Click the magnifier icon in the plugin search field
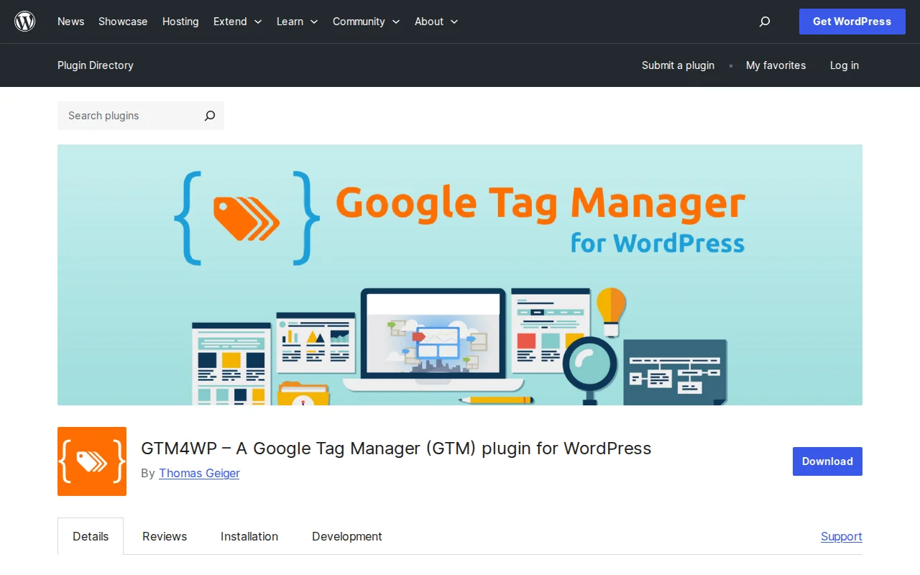Viewport: 920px width, 575px height. (x=209, y=116)
